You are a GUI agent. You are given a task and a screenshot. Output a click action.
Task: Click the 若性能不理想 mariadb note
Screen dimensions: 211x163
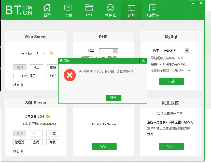[171, 70]
